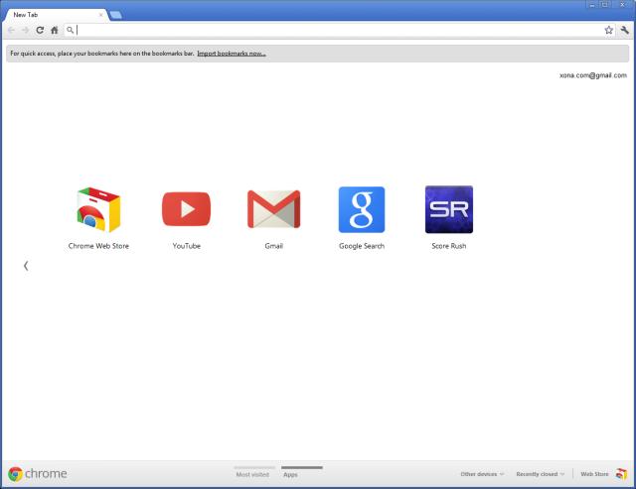Launch the YouTube app icon

[x=186, y=209]
